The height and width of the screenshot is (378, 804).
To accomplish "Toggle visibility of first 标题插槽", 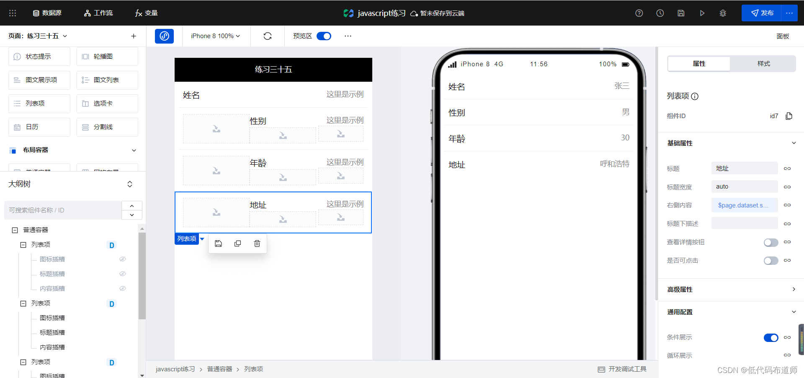I will (x=123, y=274).
